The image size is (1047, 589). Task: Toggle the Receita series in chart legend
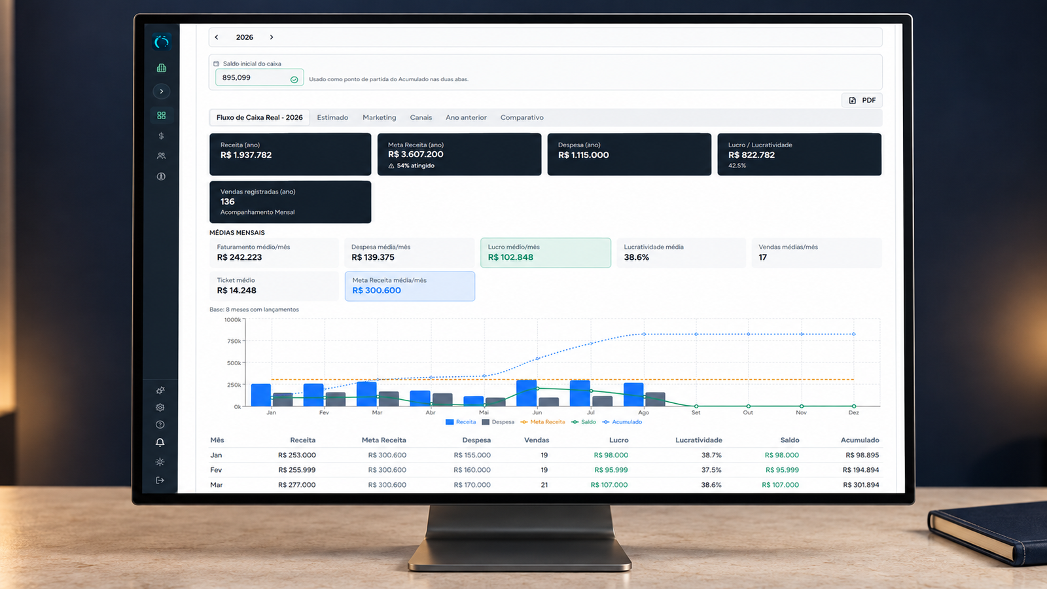pyautogui.click(x=461, y=422)
